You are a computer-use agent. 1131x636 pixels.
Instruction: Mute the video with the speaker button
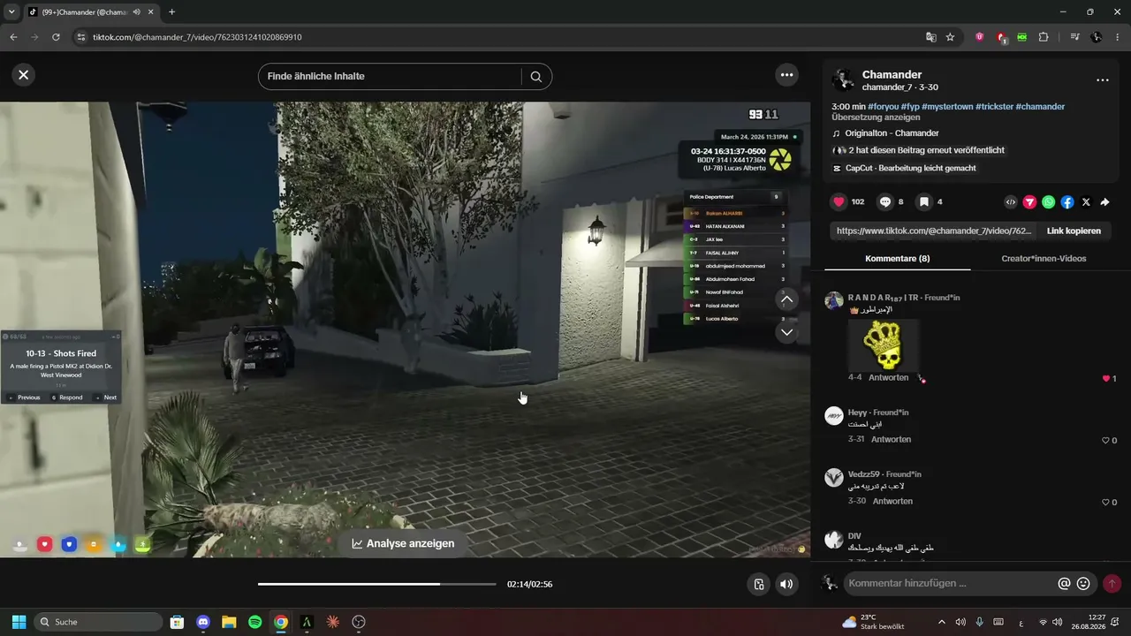[786, 584]
